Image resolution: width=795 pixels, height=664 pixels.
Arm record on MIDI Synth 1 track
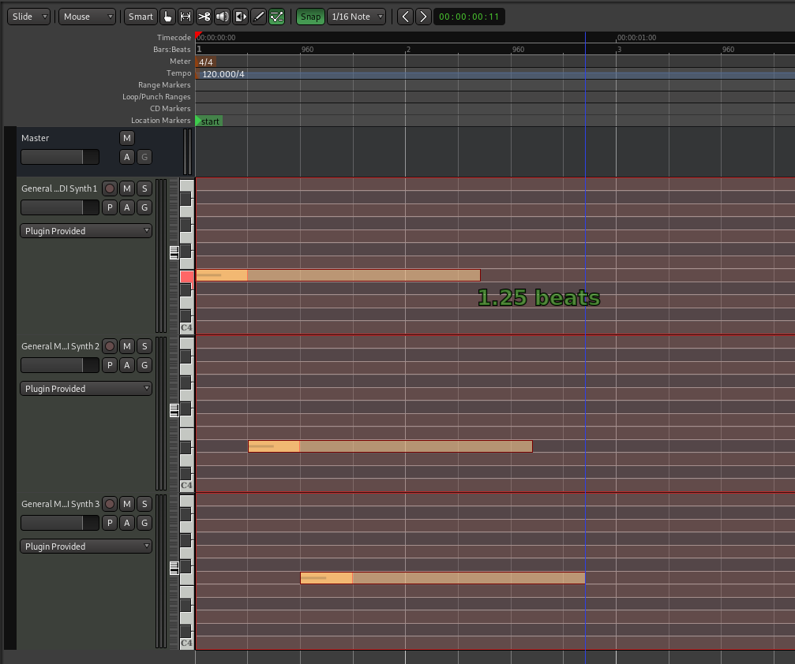(110, 188)
